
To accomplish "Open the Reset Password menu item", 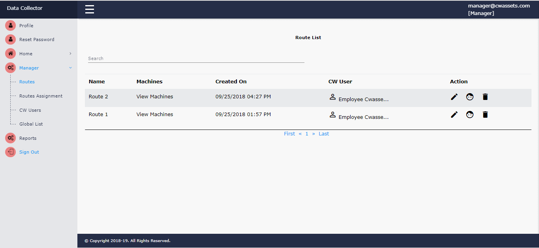I will [x=37, y=39].
